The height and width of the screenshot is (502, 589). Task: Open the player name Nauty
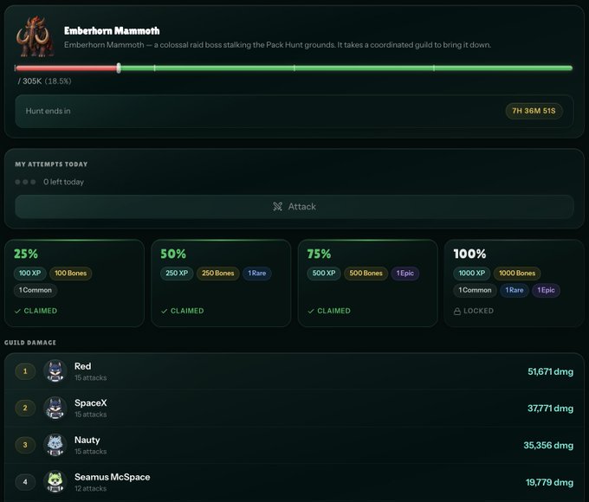coord(87,440)
